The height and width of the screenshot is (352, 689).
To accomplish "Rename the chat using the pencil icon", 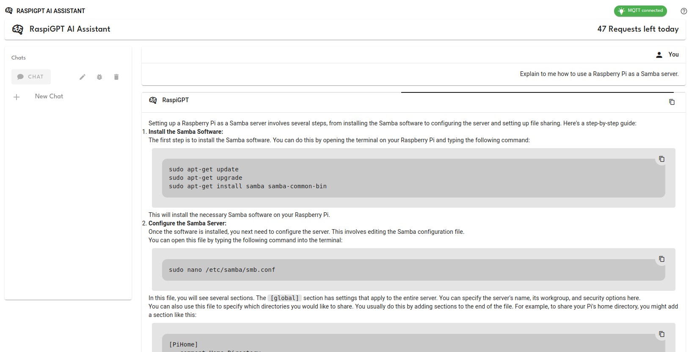I will coord(83,77).
